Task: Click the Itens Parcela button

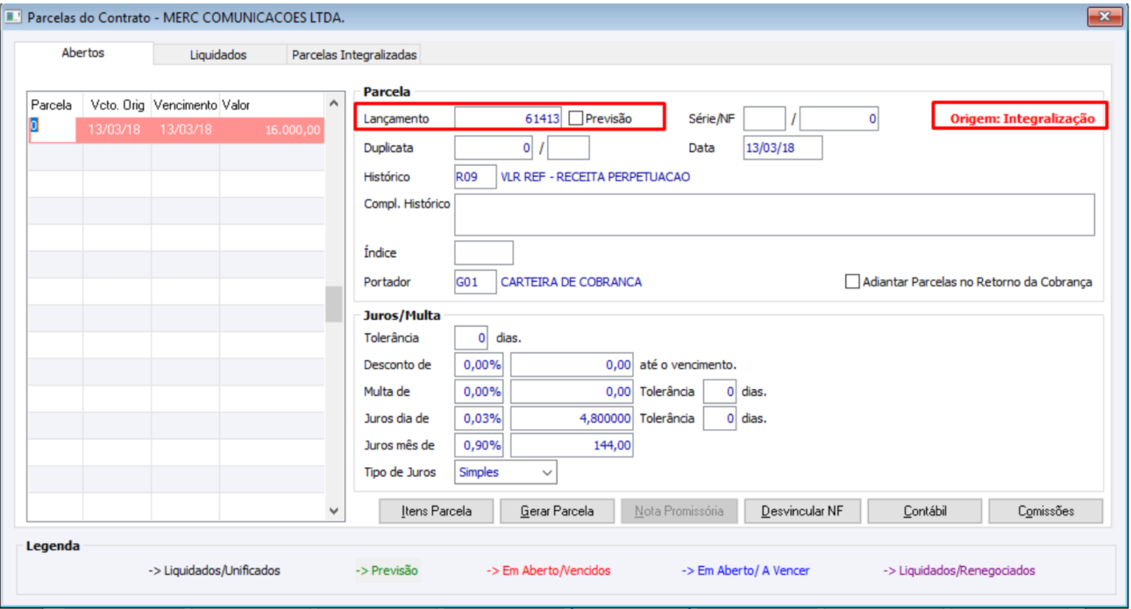Action: [436, 511]
